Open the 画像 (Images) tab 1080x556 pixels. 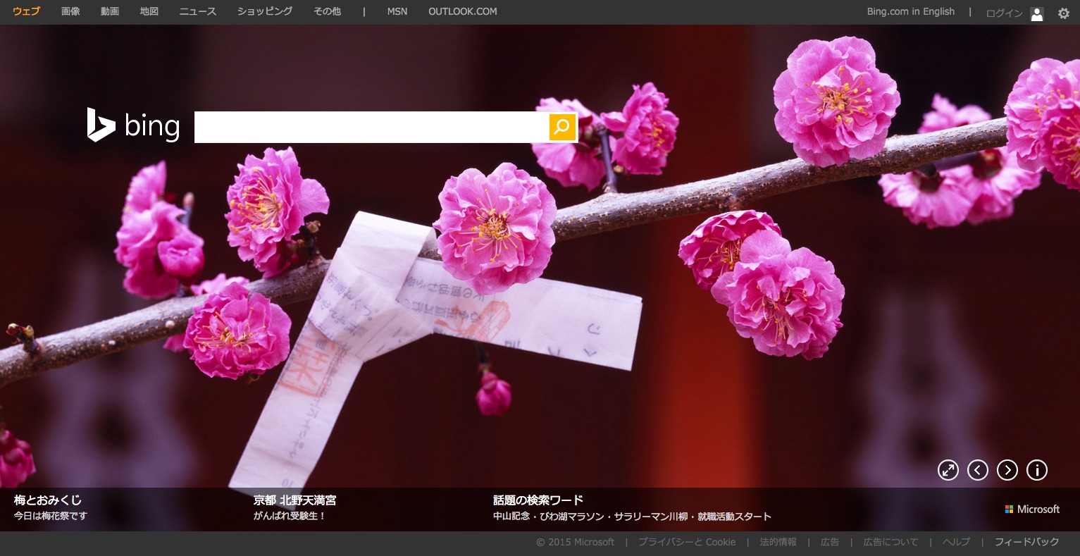point(70,11)
